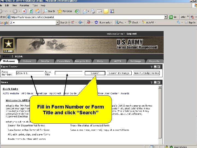Open the Favorites portal tab
The width and height of the screenshot is (197, 148).
click(63, 61)
